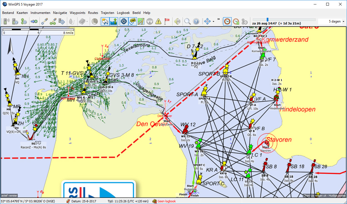347x204 pixels.
Task: Click the bridge icon in toolbar
Action: pos(150,21)
